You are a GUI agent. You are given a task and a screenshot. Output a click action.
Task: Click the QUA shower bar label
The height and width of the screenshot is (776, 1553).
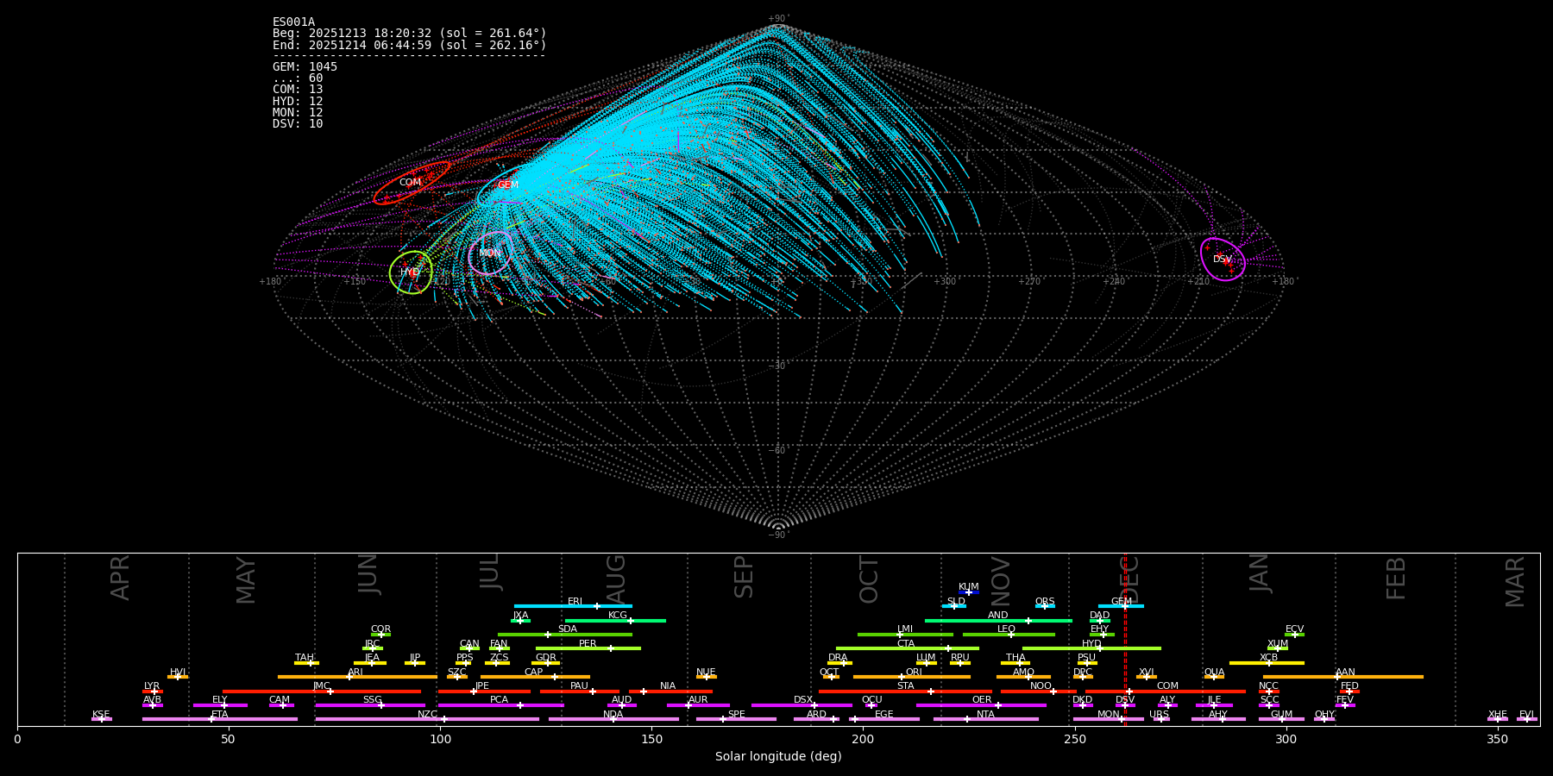[1215, 673]
